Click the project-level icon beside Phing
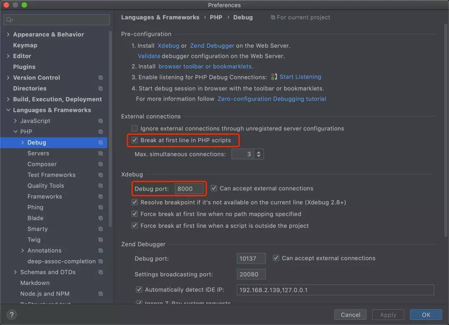Image resolution: width=449 pixels, height=325 pixels. (x=101, y=207)
